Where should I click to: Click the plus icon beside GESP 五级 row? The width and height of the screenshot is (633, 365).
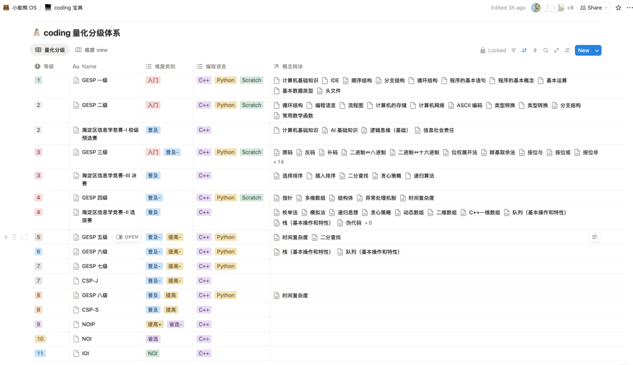click(6, 237)
